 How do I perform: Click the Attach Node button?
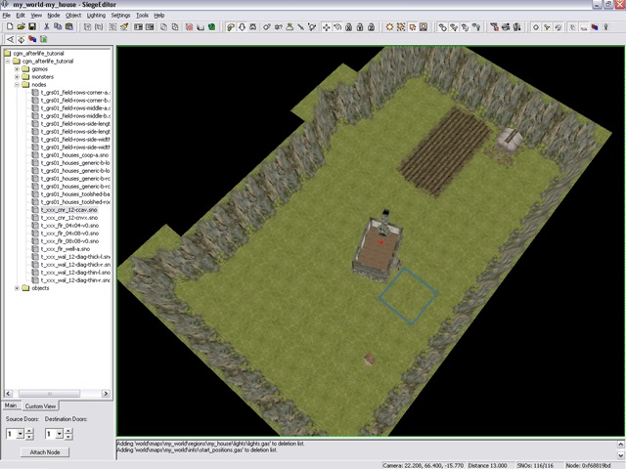[45, 452]
